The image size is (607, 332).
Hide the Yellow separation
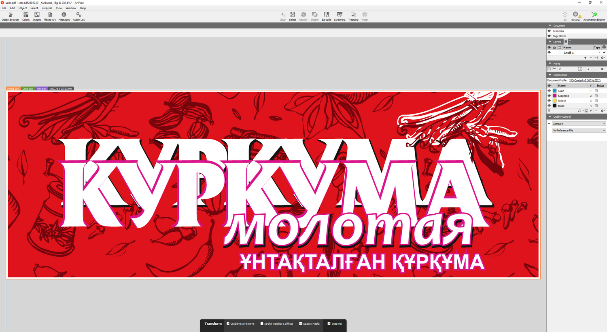click(x=549, y=101)
